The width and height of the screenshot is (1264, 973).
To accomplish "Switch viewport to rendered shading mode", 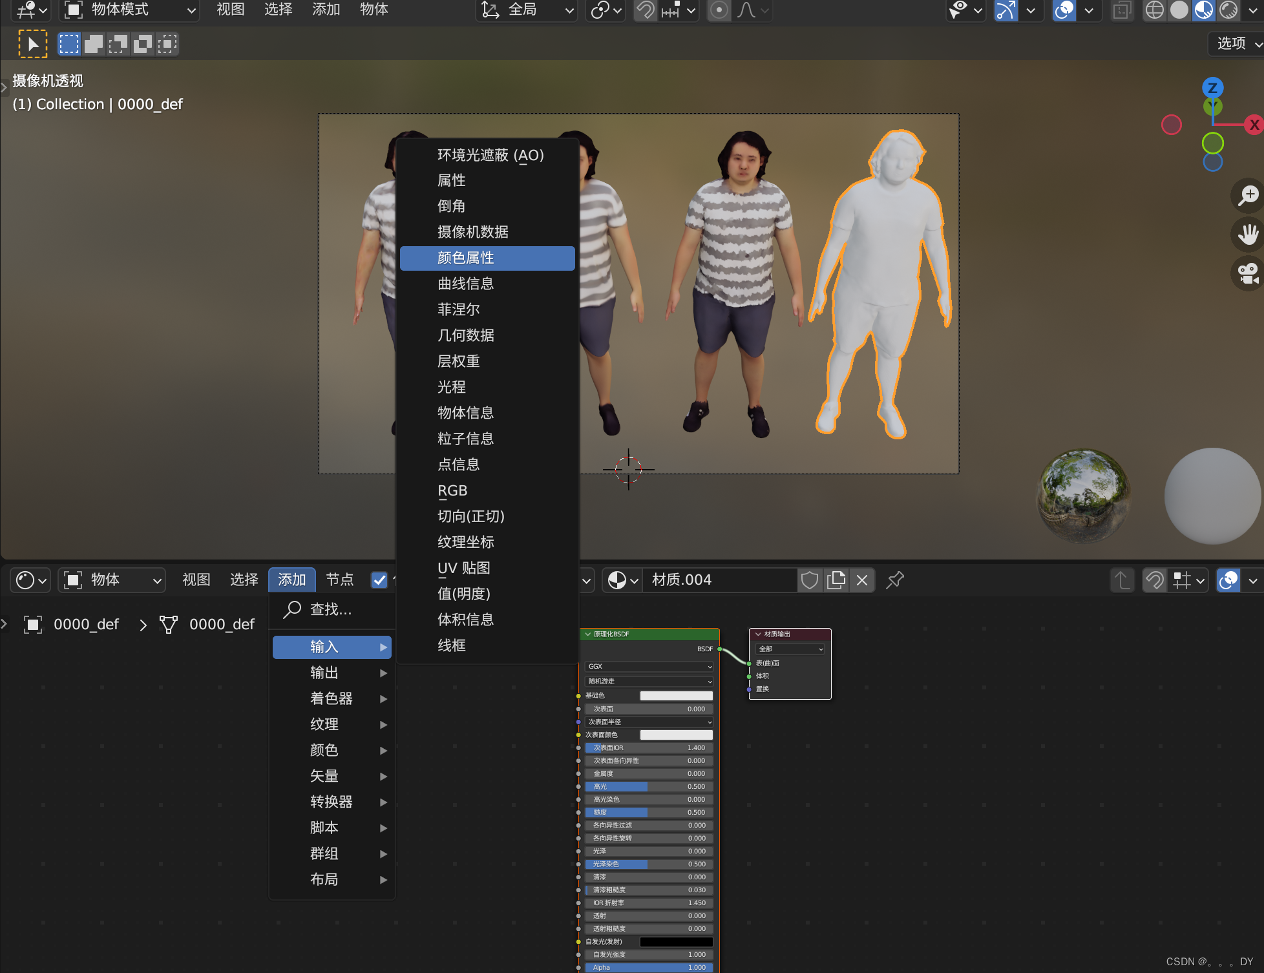I will tap(1228, 10).
